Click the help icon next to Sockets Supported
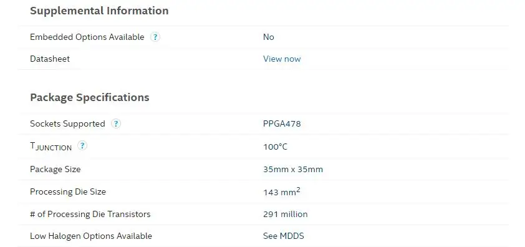 point(116,123)
